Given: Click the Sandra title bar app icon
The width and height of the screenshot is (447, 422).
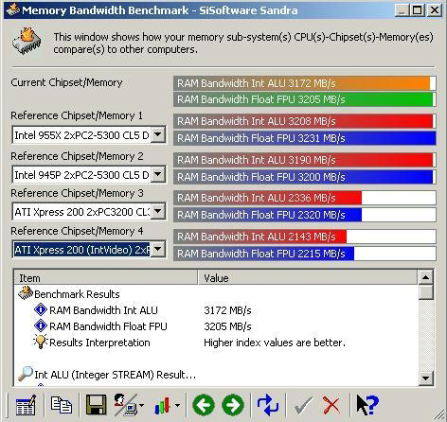Looking at the screenshot, I should [12, 9].
